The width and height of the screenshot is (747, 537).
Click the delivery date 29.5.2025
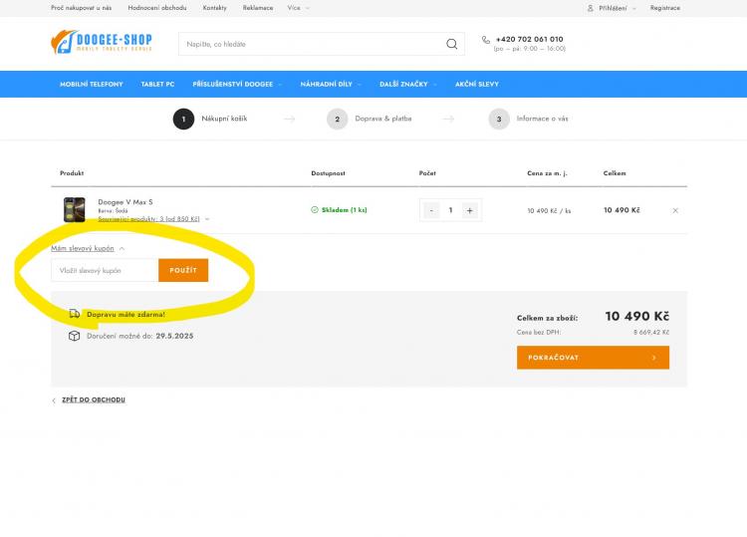175,336
